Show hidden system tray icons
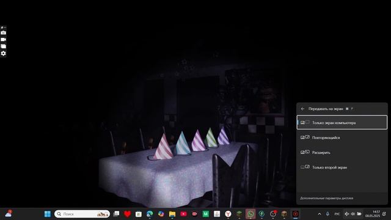The width and height of the screenshot is (391, 220). pos(320,214)
